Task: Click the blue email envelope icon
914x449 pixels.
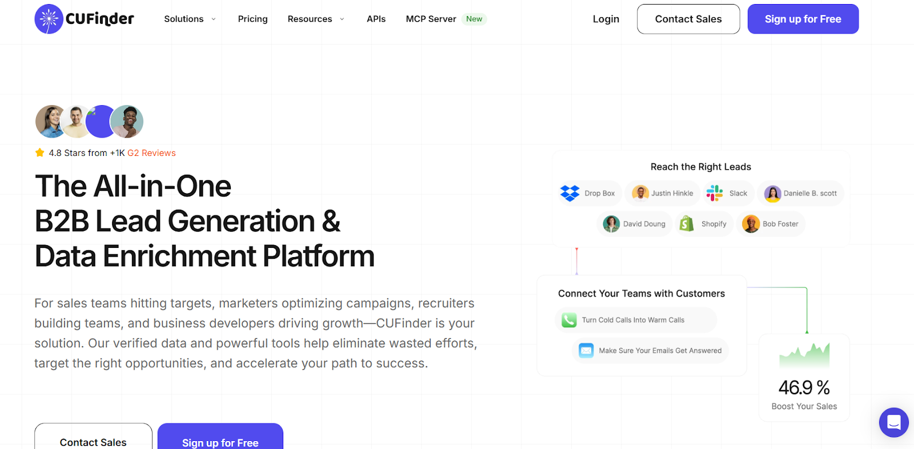Action: (x=586, y=350)
